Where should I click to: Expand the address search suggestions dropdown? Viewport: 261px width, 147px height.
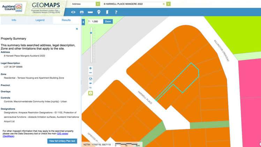pos(169,4)
